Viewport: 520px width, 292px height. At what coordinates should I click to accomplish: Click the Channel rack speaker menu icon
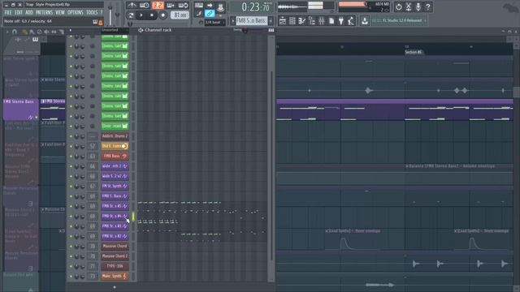(141, 30)
